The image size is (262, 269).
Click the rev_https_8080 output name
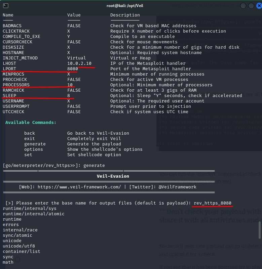click(213, 203)
